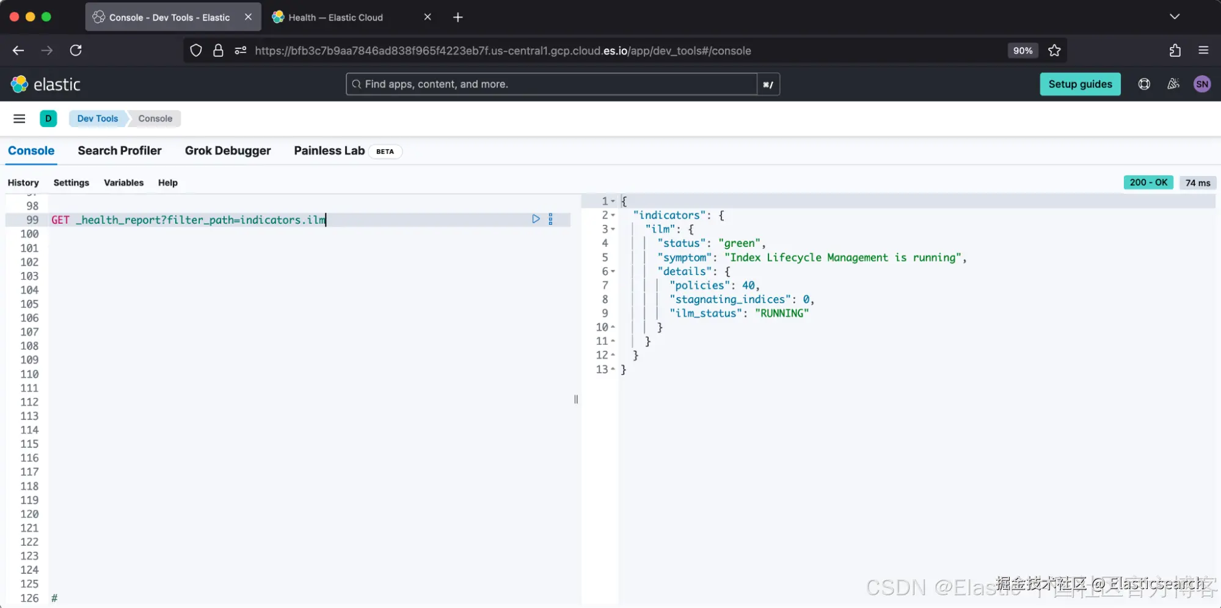Screen dimensions: 1221x608
Task: Click the editor panel resize handle
Action: pyautogui.click(x=576, y=400)
